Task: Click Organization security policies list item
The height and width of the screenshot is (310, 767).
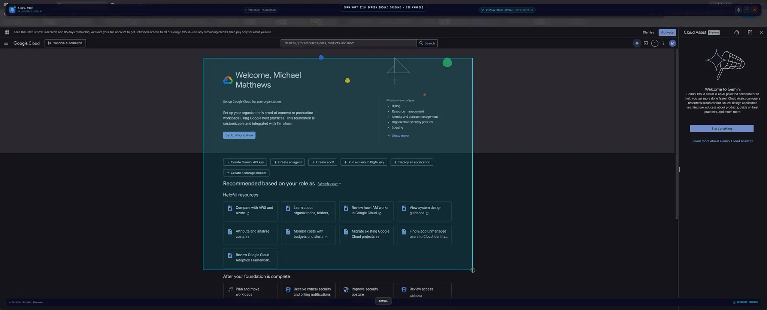Action: click(x=412, y=122)
